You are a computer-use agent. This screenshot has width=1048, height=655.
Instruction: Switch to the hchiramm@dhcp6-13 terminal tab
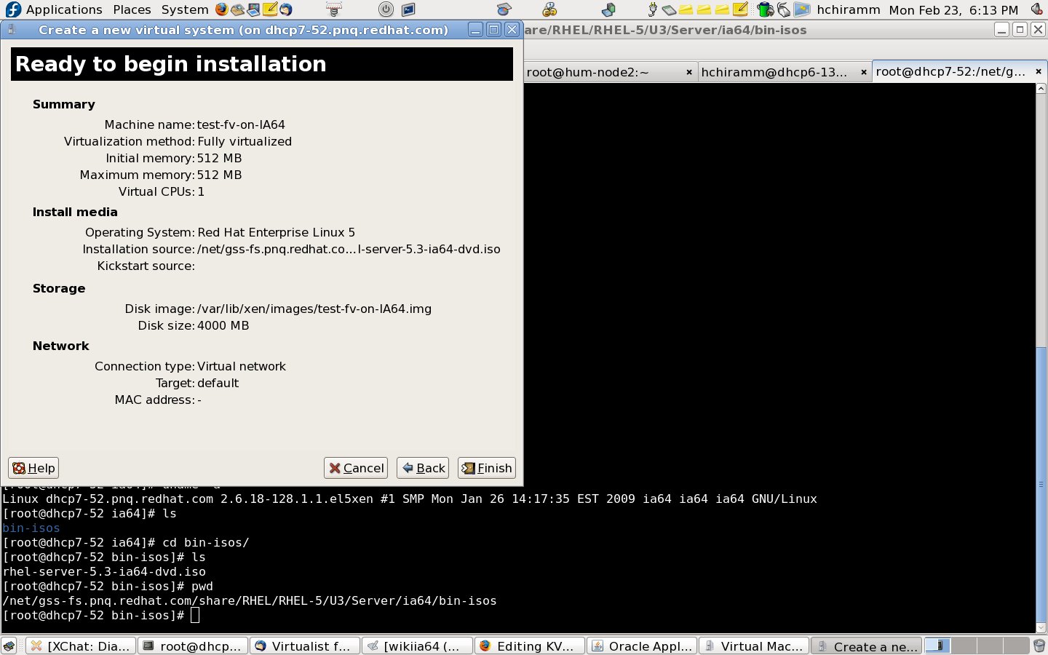coord(774,71)
